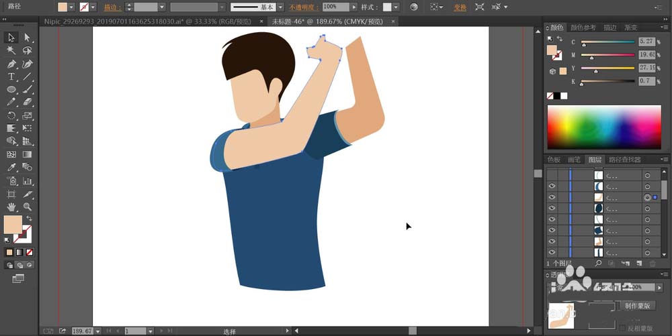Set fill to None in tools panel
Image resolution: width=672 pixels, height=336 pixels.
(x=30, y=252)
